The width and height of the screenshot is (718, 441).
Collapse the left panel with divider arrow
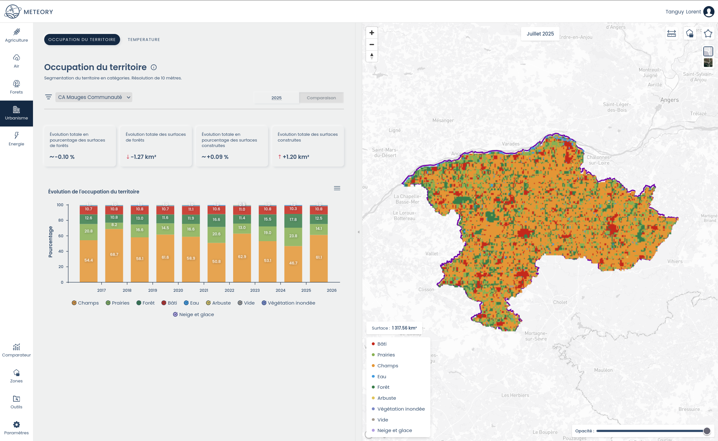(x=358, y=232)
